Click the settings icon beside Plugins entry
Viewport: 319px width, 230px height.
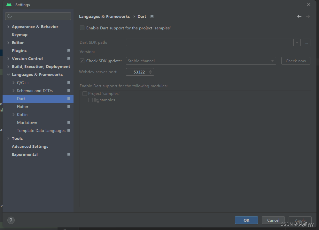coord(69,50)
